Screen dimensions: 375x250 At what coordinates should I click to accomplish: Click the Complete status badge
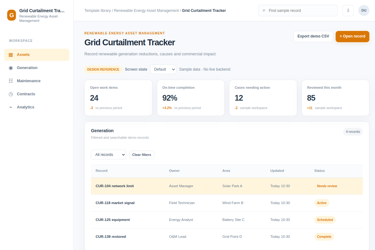pos(324,237)
